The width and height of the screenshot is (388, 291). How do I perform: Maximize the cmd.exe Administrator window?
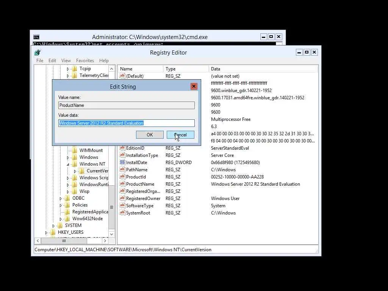271,37
